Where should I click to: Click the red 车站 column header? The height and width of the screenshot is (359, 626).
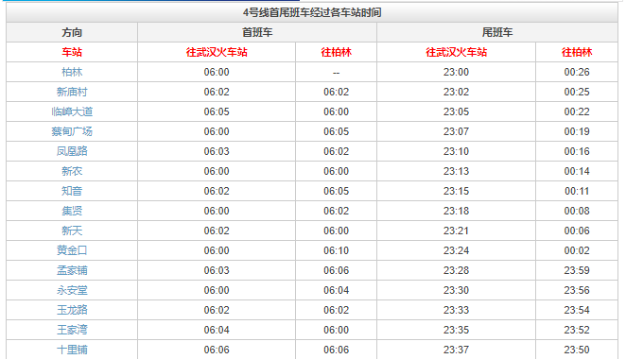click(72, 52)
